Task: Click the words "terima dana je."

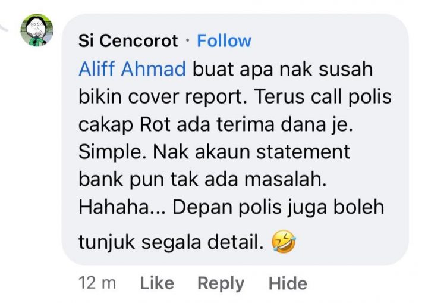Action: (285, 124)
